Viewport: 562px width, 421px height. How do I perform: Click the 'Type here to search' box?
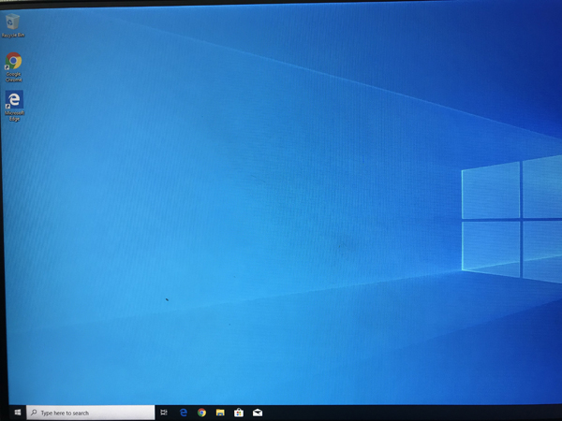(x=91, y=413)
